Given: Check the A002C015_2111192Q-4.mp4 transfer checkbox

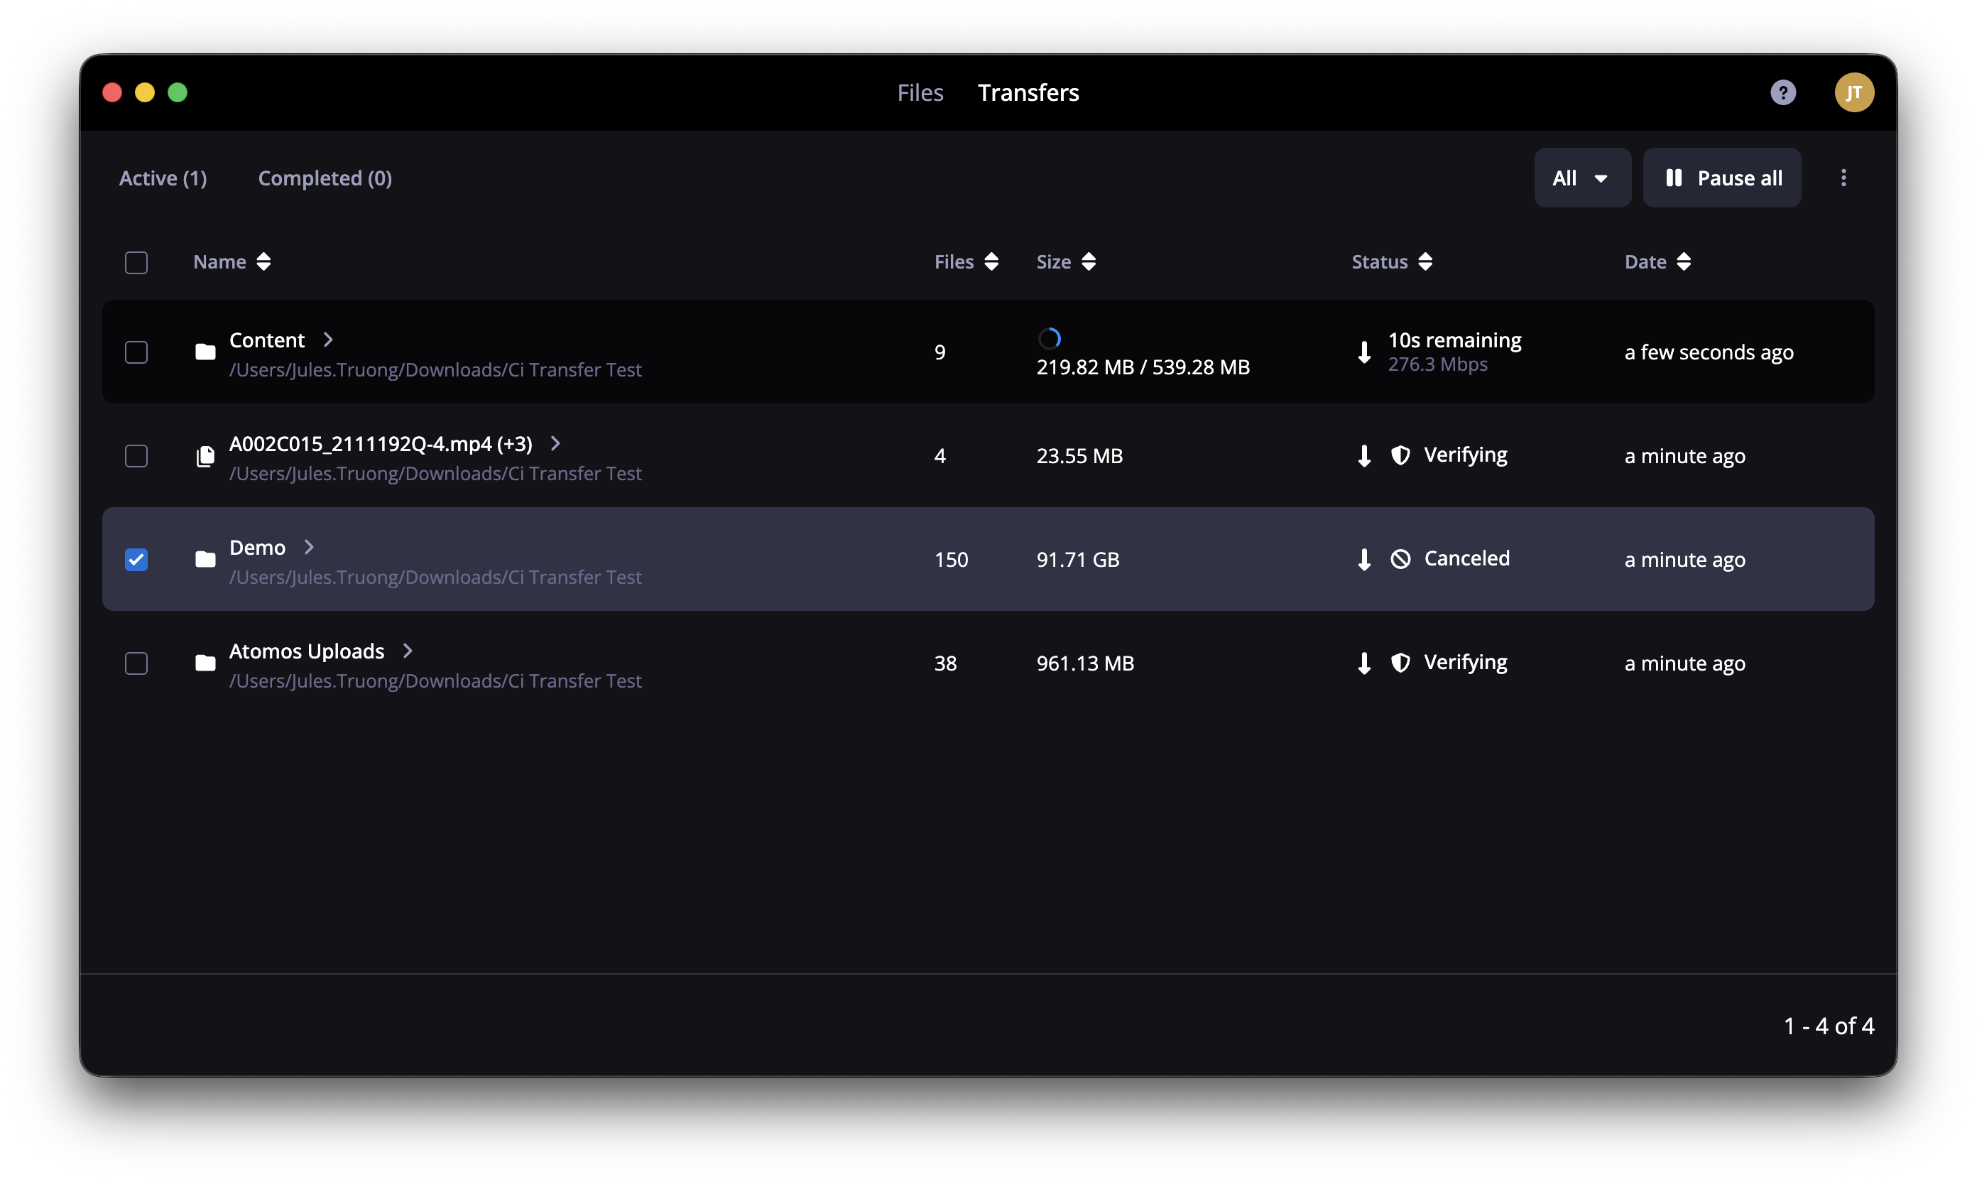Looking at the screenshot, I should tap(136, 455).
